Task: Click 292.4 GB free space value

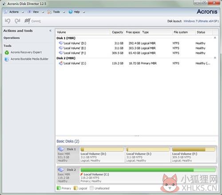Action: (x=135, y=43)
